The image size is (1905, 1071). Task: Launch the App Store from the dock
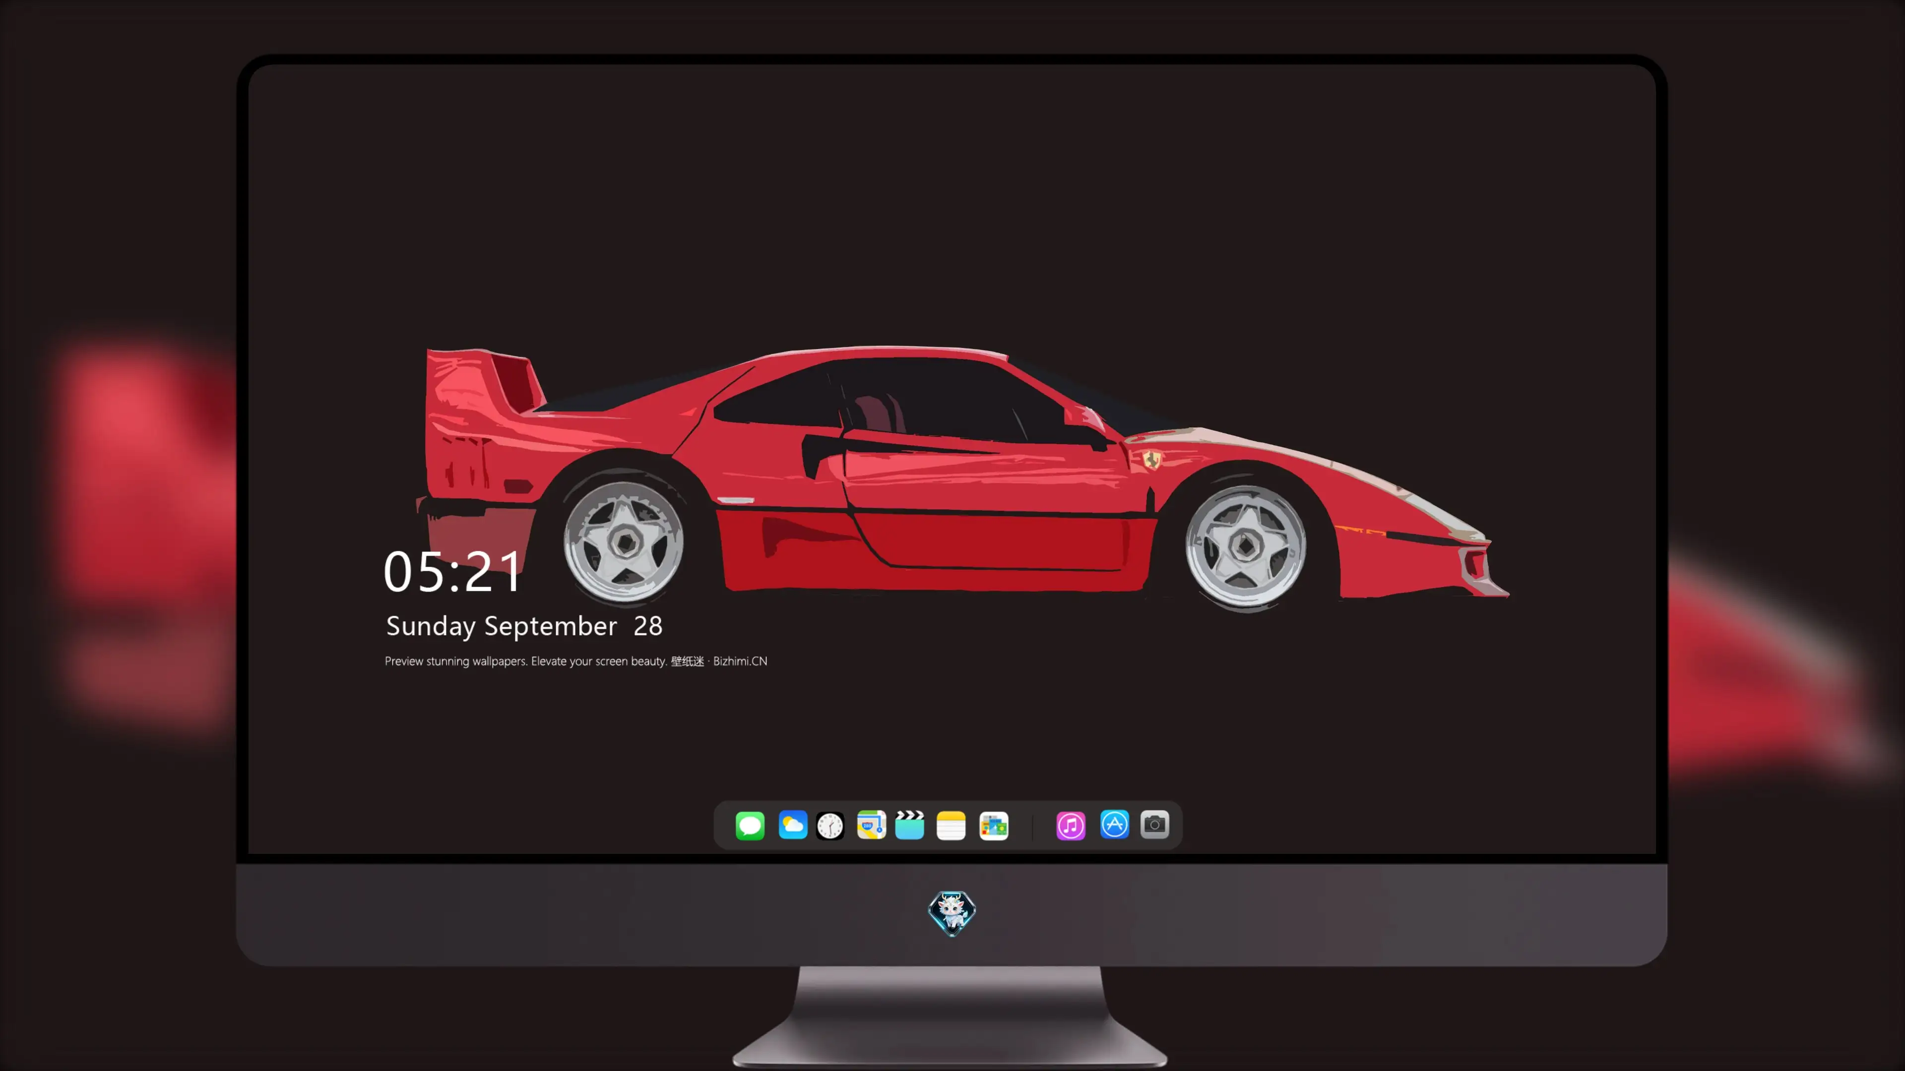tap(1114, 824)
